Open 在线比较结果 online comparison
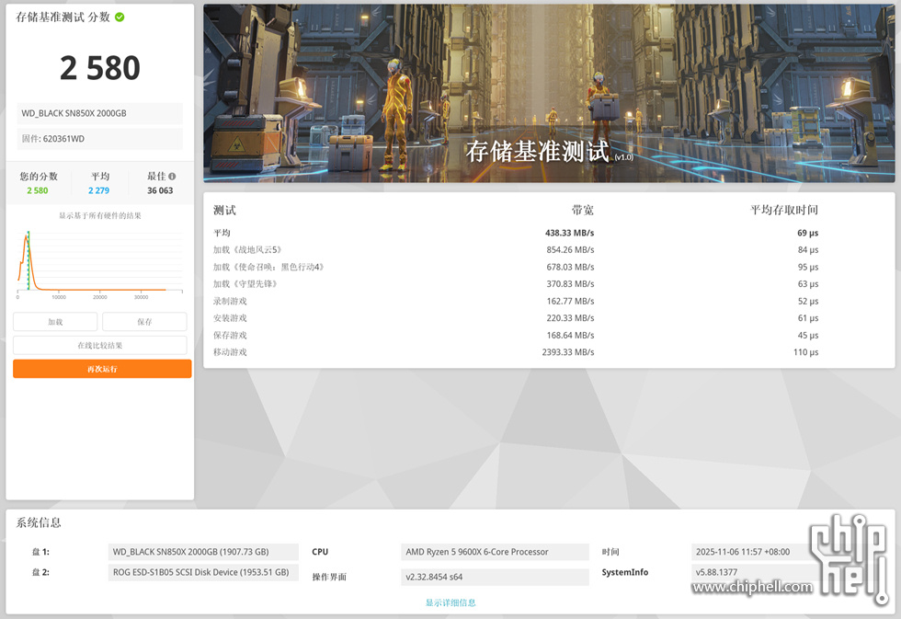901x619 pixels. [99, 345]
